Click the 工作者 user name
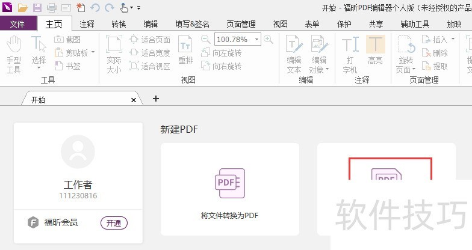 point(78,184)
